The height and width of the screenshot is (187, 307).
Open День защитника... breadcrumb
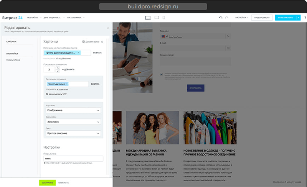(x=52, y=18)
